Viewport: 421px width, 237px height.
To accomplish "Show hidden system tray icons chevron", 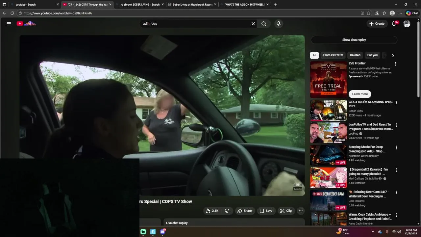I will tap(373, 232).
